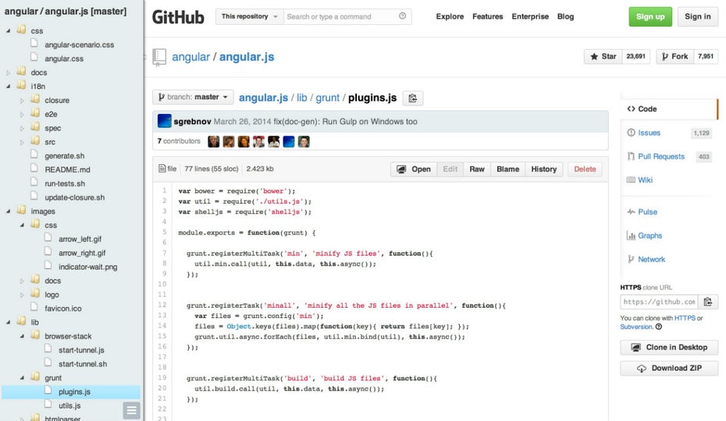Click the angular owner link
The image size is (726, 421).
[190, 56]
